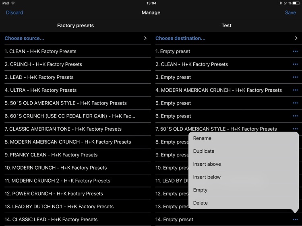Discard the changes

pos(14,12)
